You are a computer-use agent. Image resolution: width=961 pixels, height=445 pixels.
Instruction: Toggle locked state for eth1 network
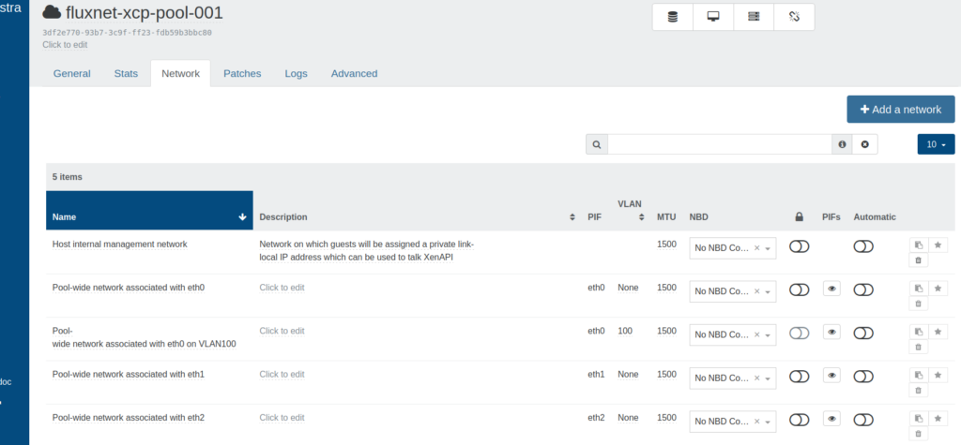[799, 376]
